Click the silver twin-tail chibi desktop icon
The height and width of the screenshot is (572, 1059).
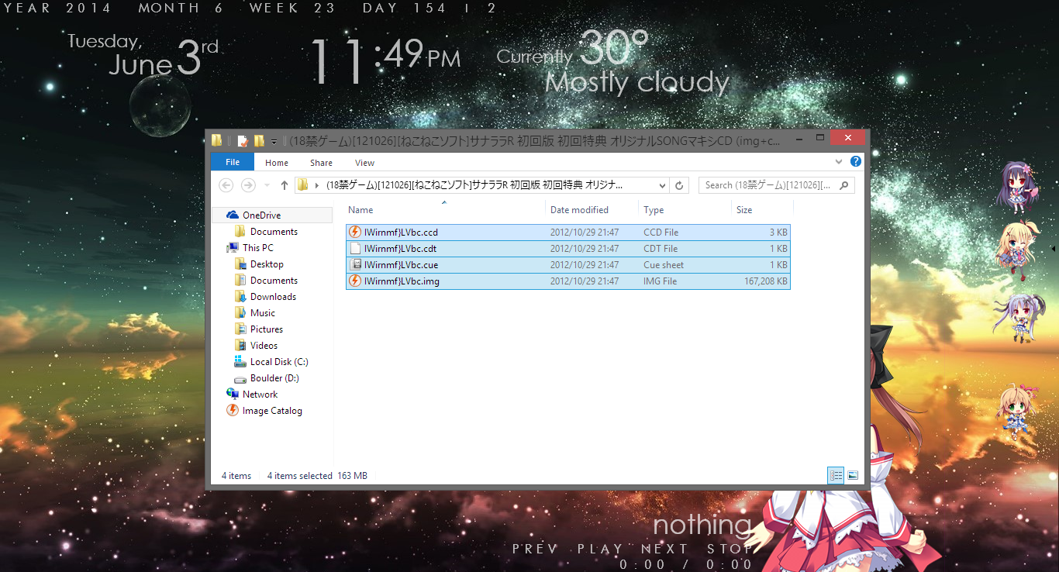pyautogui.click(x=1020, y=318)
